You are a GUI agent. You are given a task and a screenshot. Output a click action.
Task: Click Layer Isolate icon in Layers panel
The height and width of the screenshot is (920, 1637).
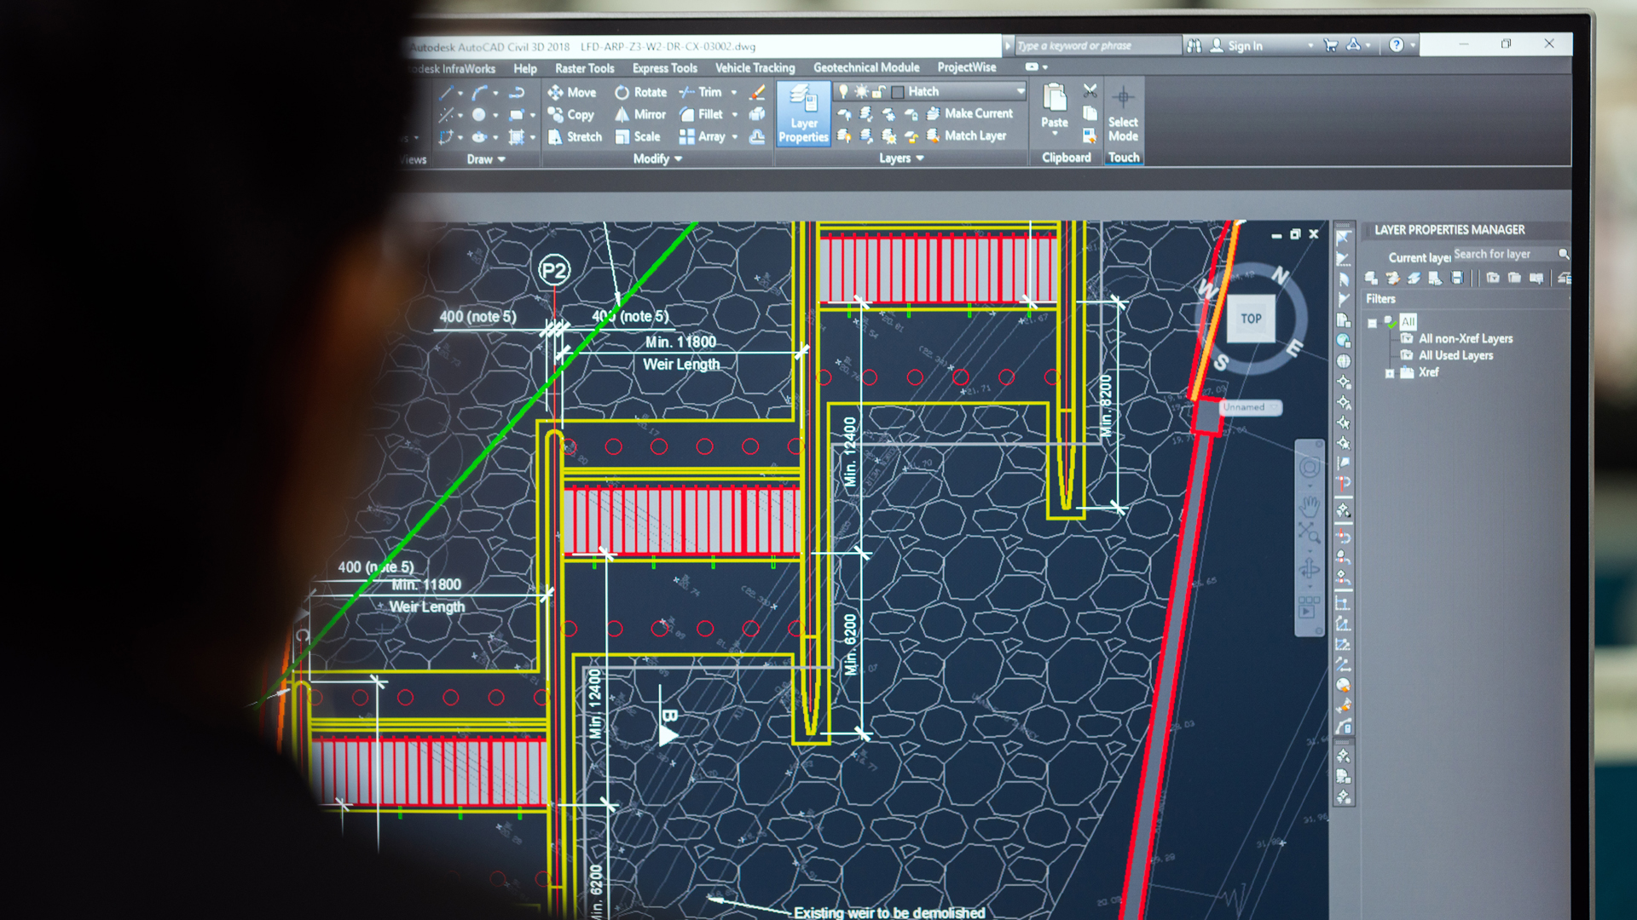tap(866, 113)
